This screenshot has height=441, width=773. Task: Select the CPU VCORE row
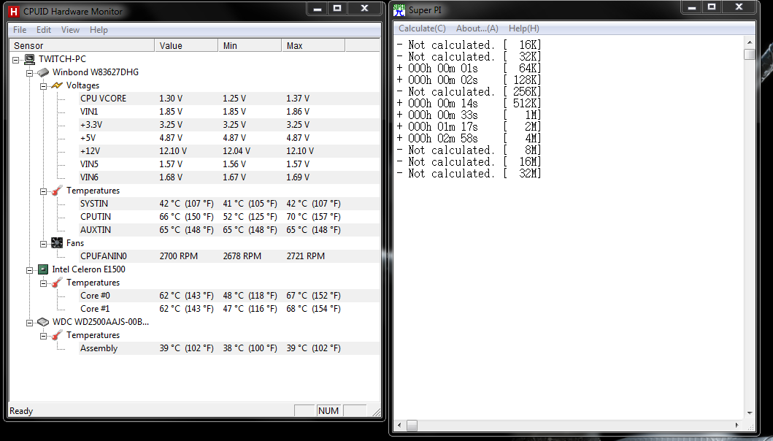coord(229,99)
